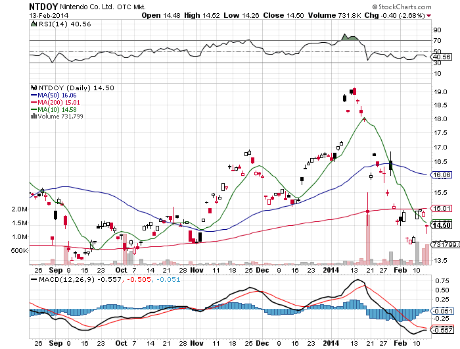Click the Oct label under the price panel

pyautogui.click(x=121, y=270)
